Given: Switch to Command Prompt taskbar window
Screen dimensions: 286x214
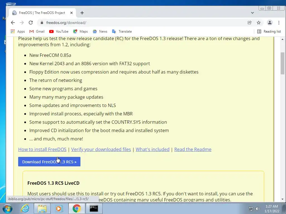Looking at the screenshot, I should (x=94, y=208).
